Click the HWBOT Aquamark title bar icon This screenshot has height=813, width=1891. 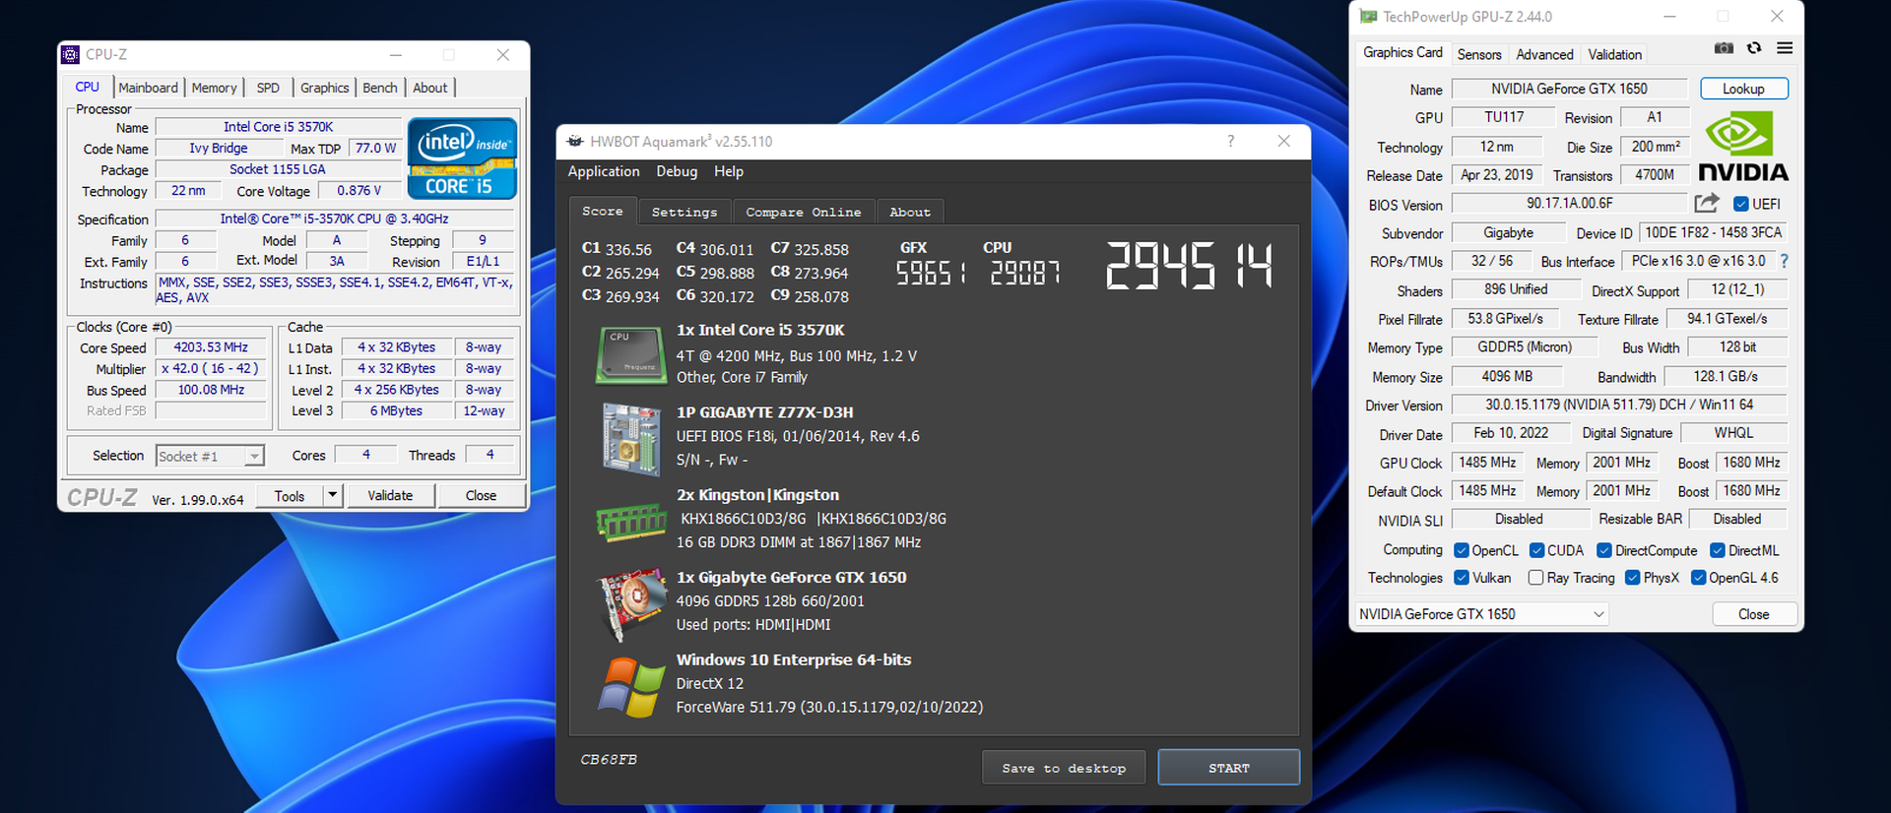(576, 142)
